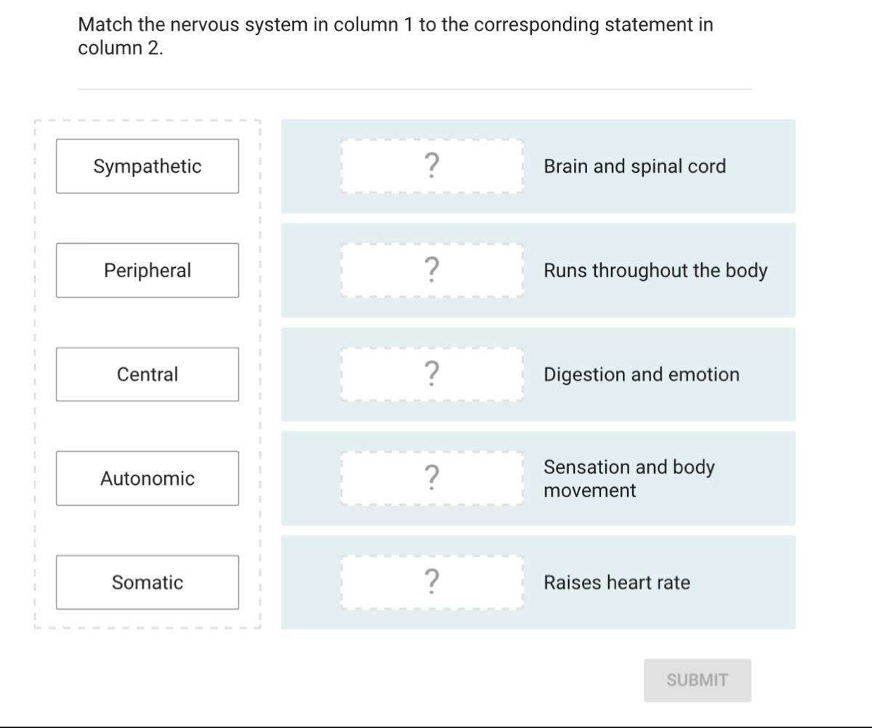Click the 'Sensation and body movement' statement
Screen dimensions: 872x728
[x=629, y=478]
